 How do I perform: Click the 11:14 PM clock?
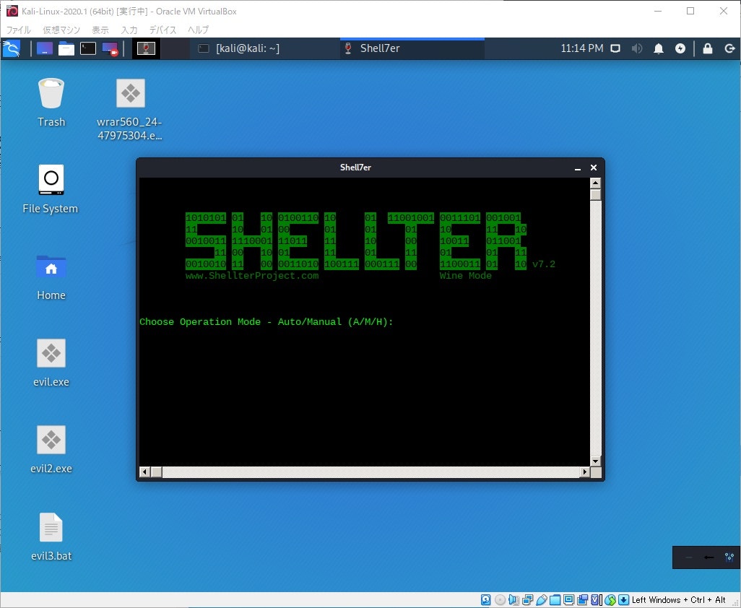(581, 48)
